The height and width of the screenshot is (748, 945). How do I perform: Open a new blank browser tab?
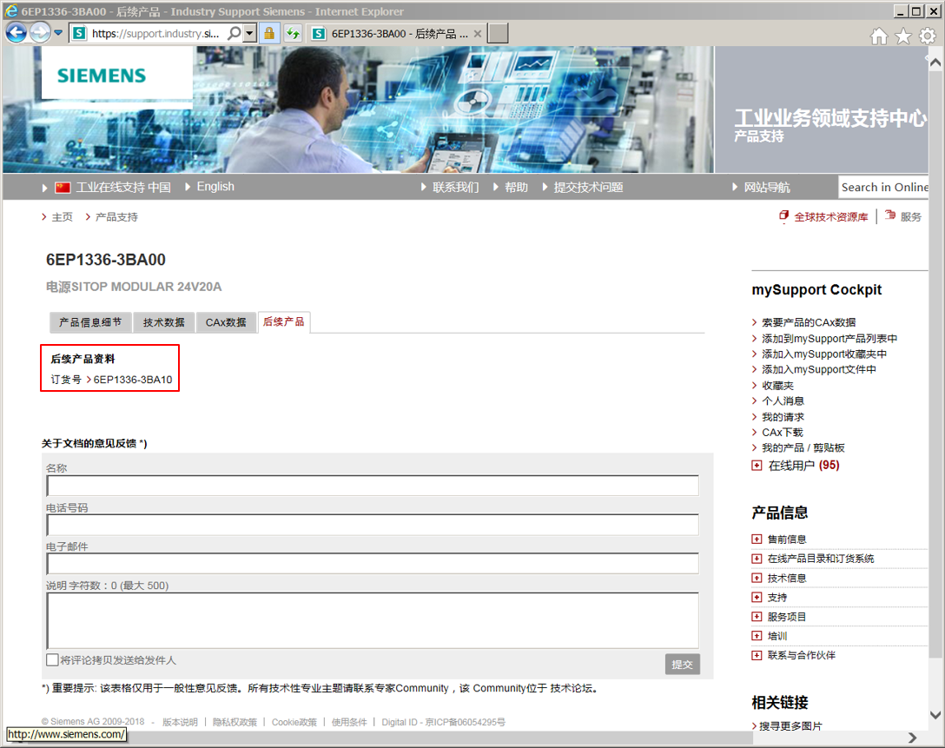pos(498,34)
